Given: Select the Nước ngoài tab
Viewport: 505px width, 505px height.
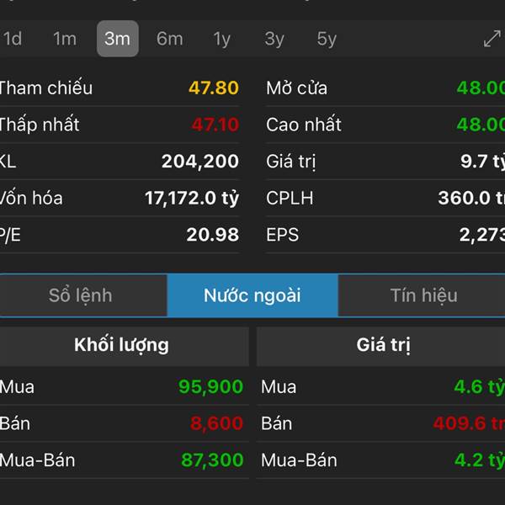Looking at the screenshot, I should (x=252, y=295).
